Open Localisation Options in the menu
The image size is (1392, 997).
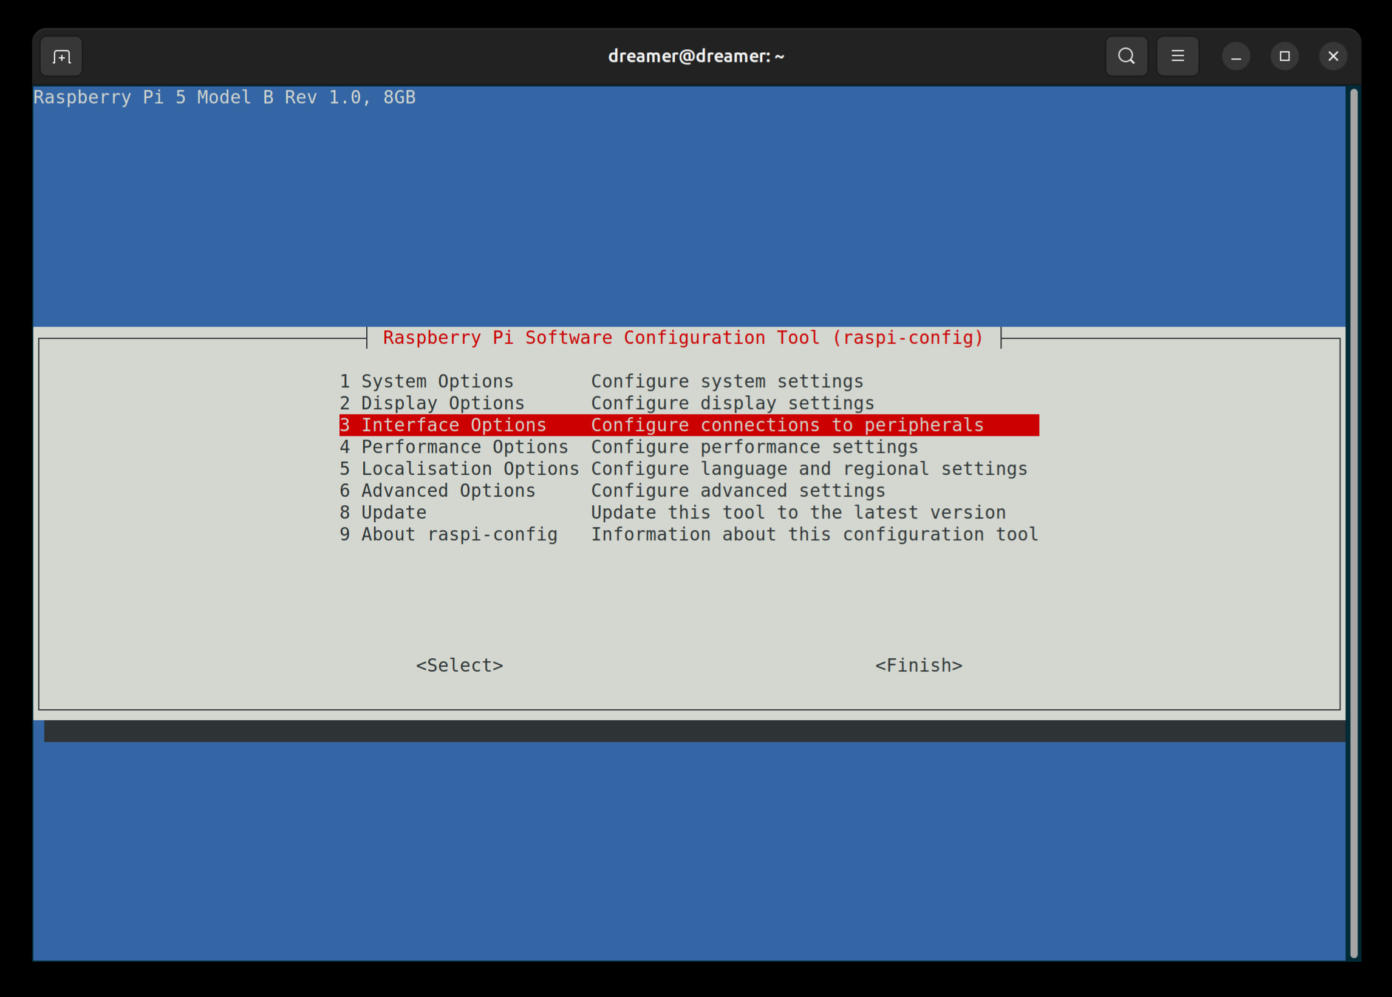click(460, 469)
